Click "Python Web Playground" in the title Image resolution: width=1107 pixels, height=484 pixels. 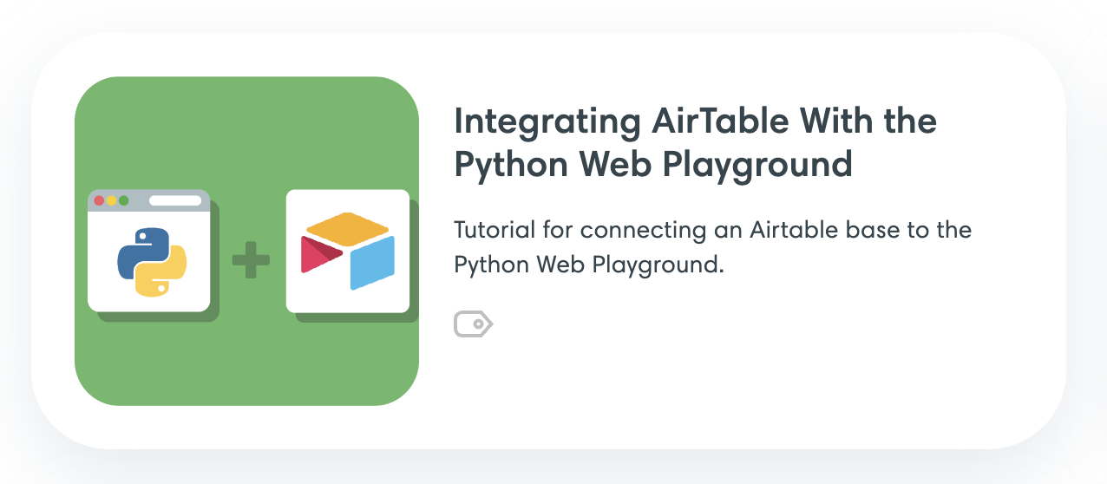652,164
